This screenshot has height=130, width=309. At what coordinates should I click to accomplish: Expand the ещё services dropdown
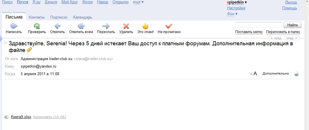(x=138, y=2)
